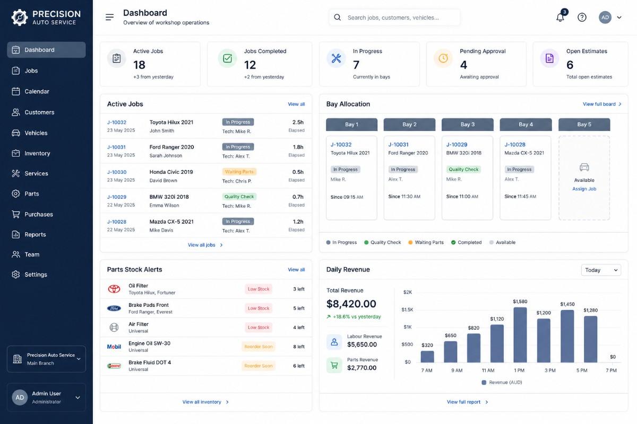
Task: Click View full board link
Action: click(x=602, y=104)
